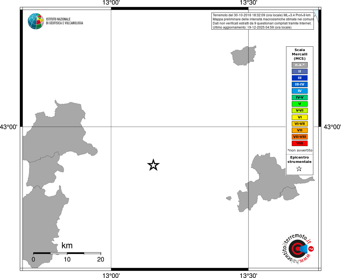Click the V-VI legend swatch
Screen dimensions: 341x278
coord(300,110)
